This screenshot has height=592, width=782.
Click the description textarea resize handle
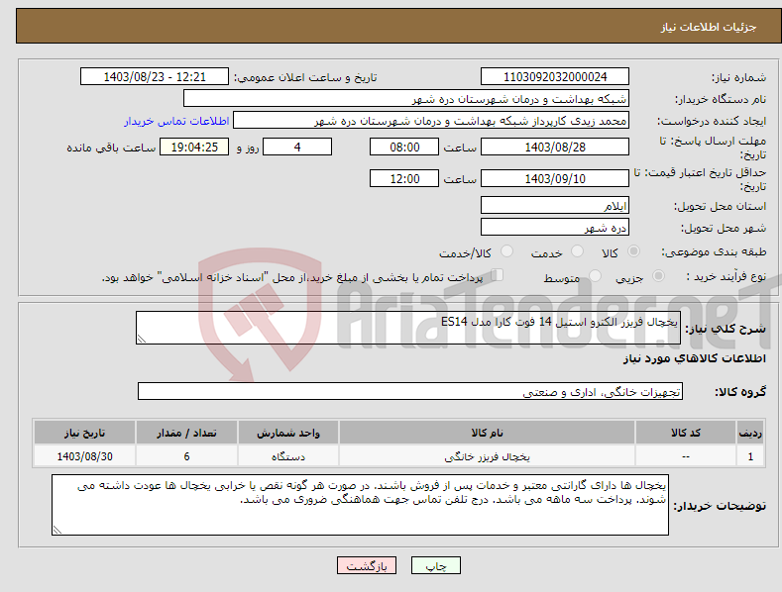[142, 339]
